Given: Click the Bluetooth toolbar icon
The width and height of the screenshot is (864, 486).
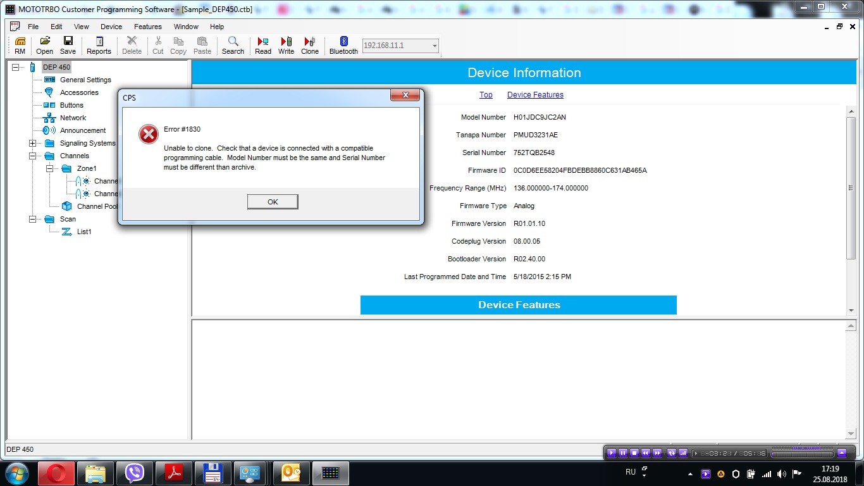Looking at the screenshot, I should [x=343, y=46].
